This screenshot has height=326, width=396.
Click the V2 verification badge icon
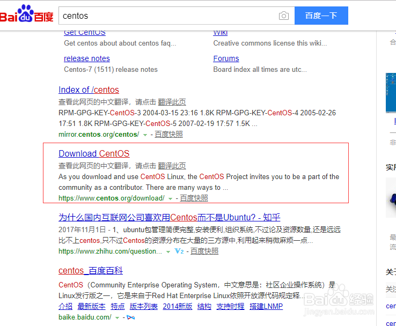pyautogui.click(x=179, y=251)
